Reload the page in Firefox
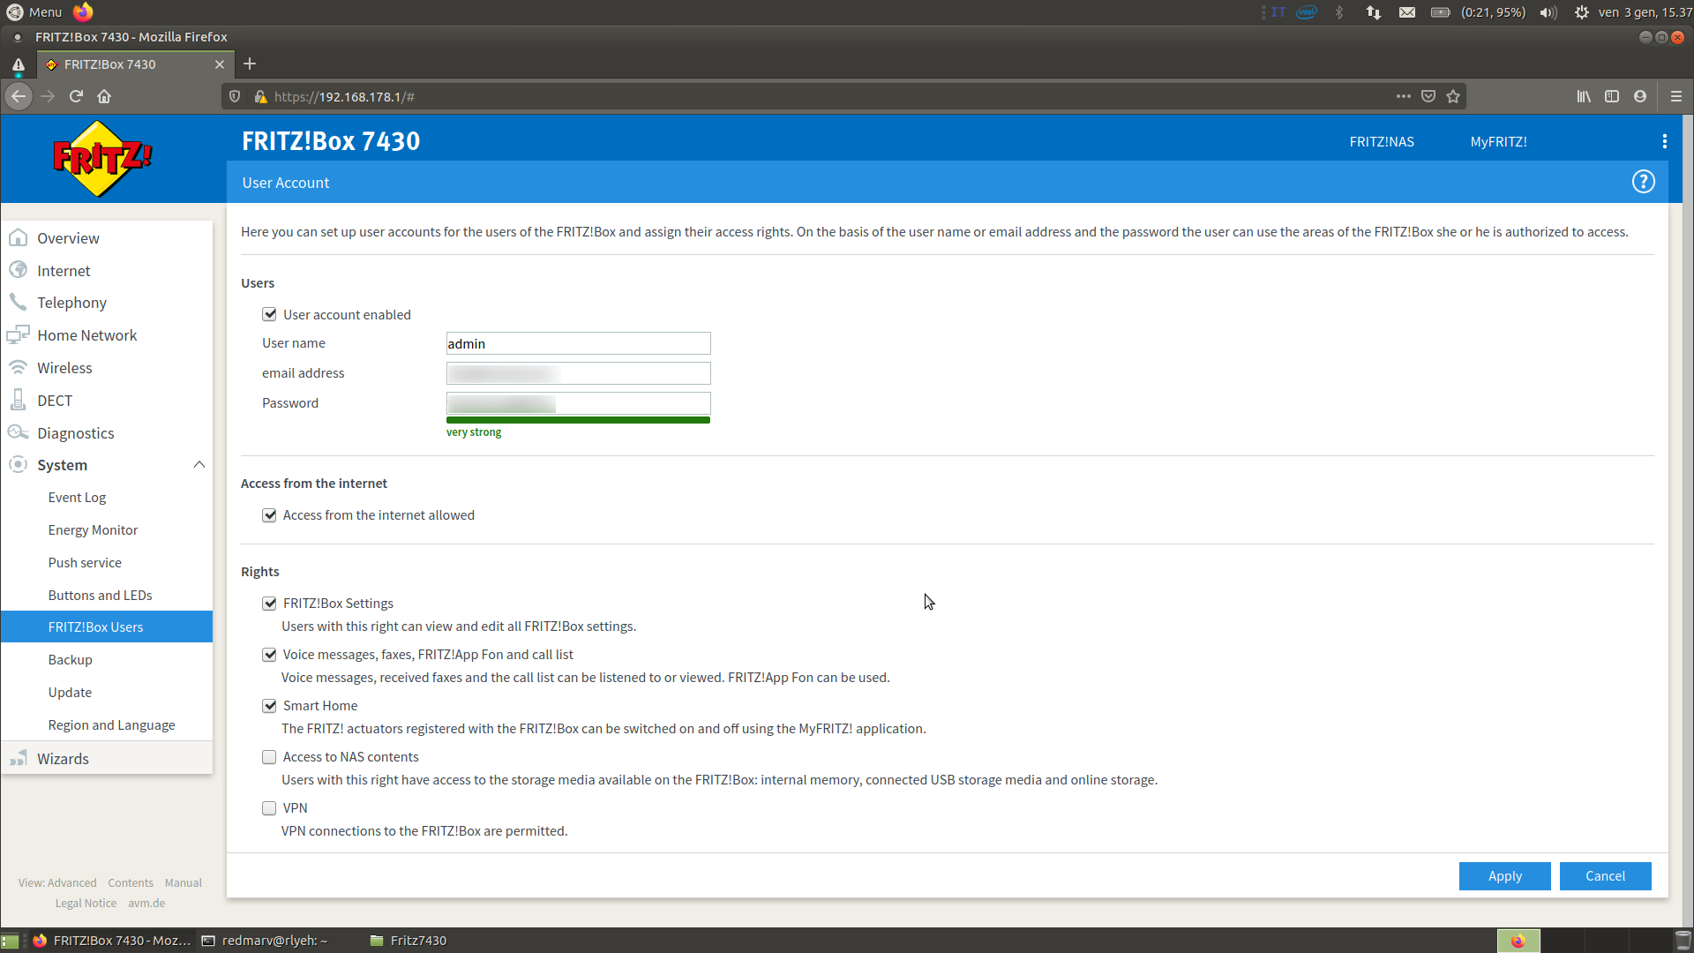The height and width of the screenshot is (953, 1694). [x=77, y=96]
